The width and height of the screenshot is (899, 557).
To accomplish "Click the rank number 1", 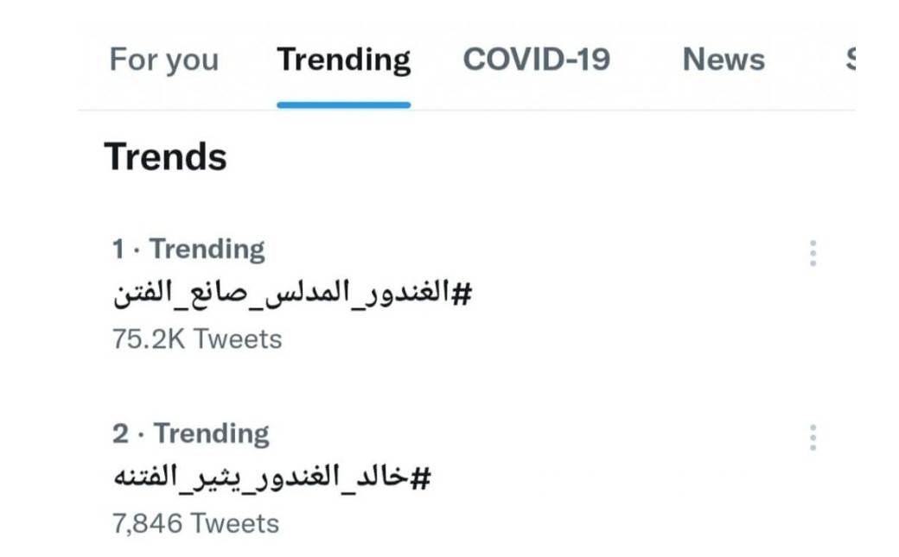I will coord(118,250).
